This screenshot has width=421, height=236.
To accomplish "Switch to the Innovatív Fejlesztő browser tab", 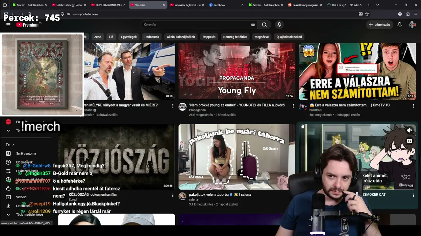I will point(187,5).
